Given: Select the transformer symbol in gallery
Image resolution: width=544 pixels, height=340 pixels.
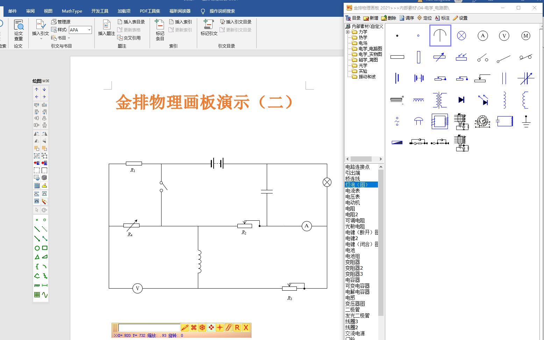Looking at the screenshot, I should 440,100.
